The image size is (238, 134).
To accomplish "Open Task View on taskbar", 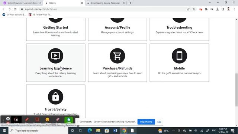I will pos(81,131).
